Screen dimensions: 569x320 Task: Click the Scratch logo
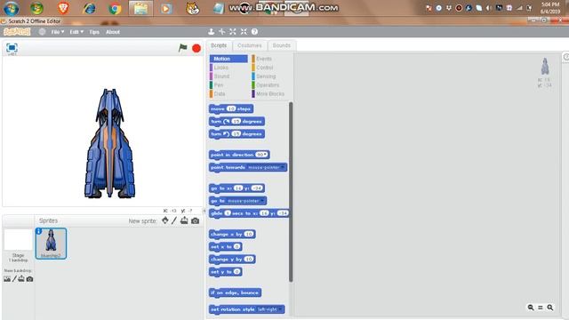tap(17, 32)
